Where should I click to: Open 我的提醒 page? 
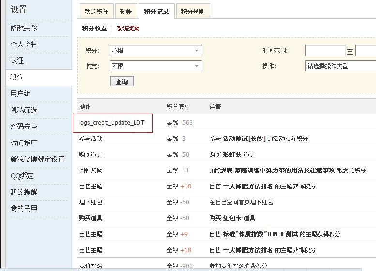coord(24,192)
